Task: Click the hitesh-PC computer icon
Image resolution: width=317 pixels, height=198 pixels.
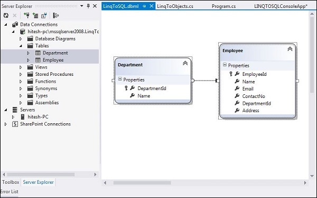Action: click(x=23, y=117)
